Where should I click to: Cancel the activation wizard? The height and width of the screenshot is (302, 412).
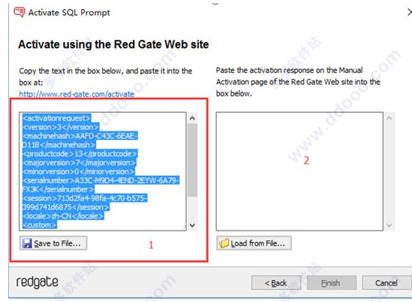click(386, 282)
